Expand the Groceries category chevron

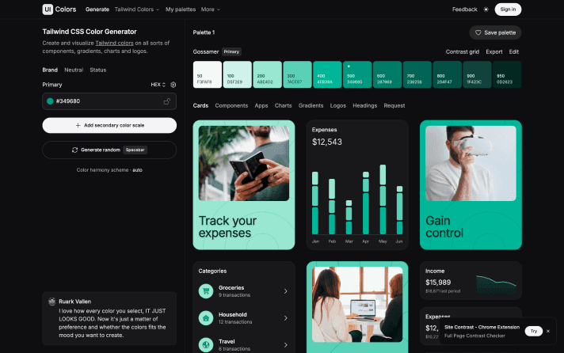tap(286, 291)
